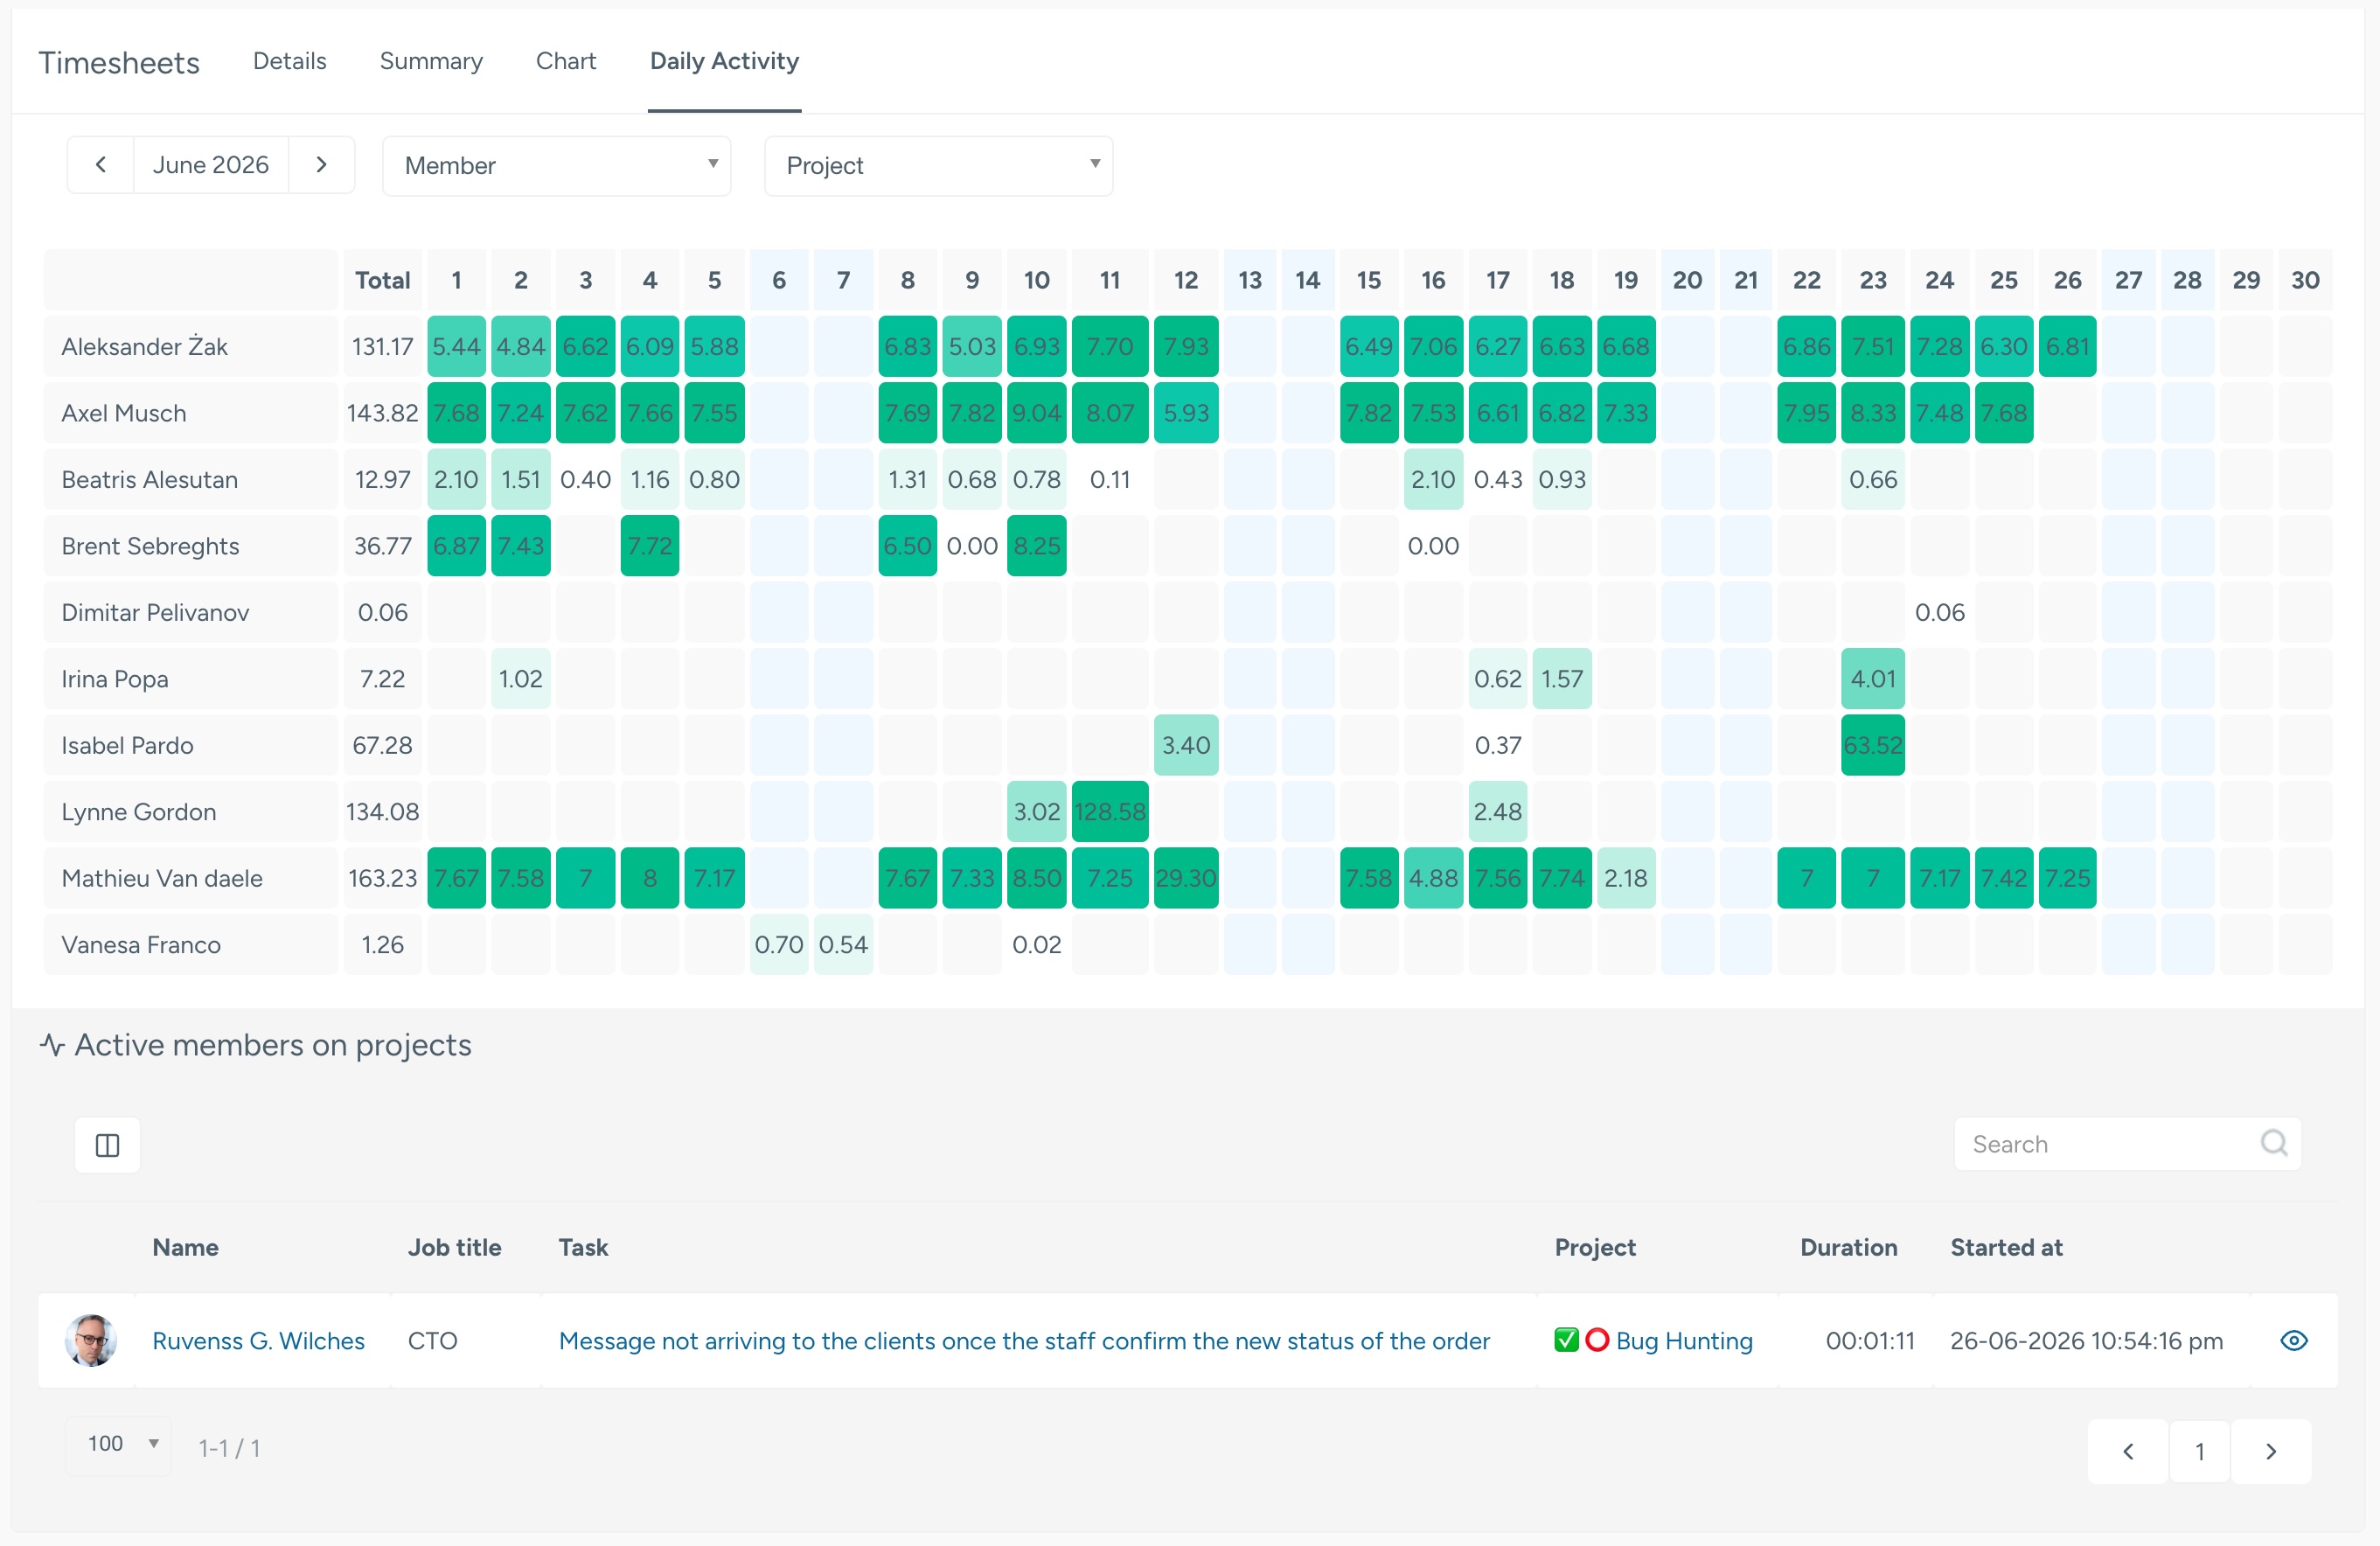The height and width of the screenshot is (1546, 2380).
Task: Click green checkmark before Bug Hunting
Action: click(x=1566, y=1340)
